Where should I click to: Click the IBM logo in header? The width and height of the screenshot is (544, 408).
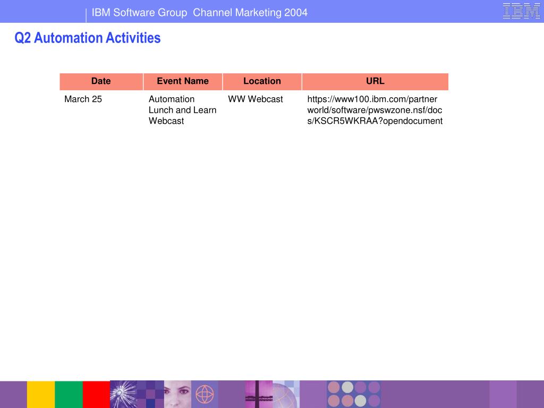coord(521,11)
